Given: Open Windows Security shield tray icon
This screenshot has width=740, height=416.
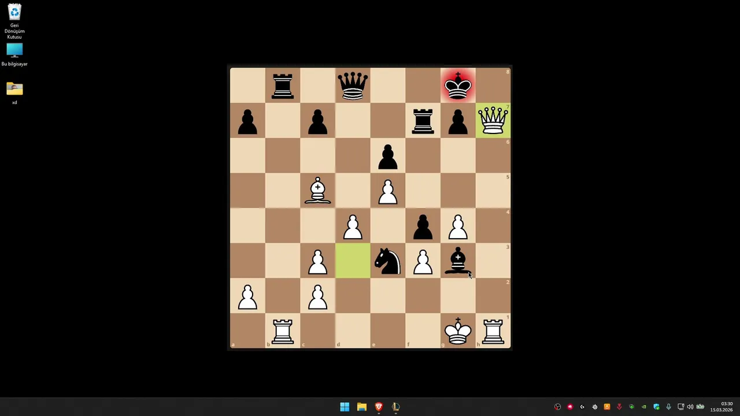Looking at the screenshot, I should point(656,407).
